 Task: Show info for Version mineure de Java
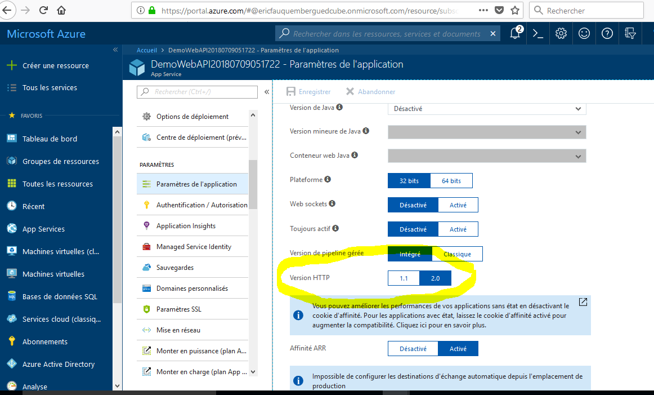point(366,131)
